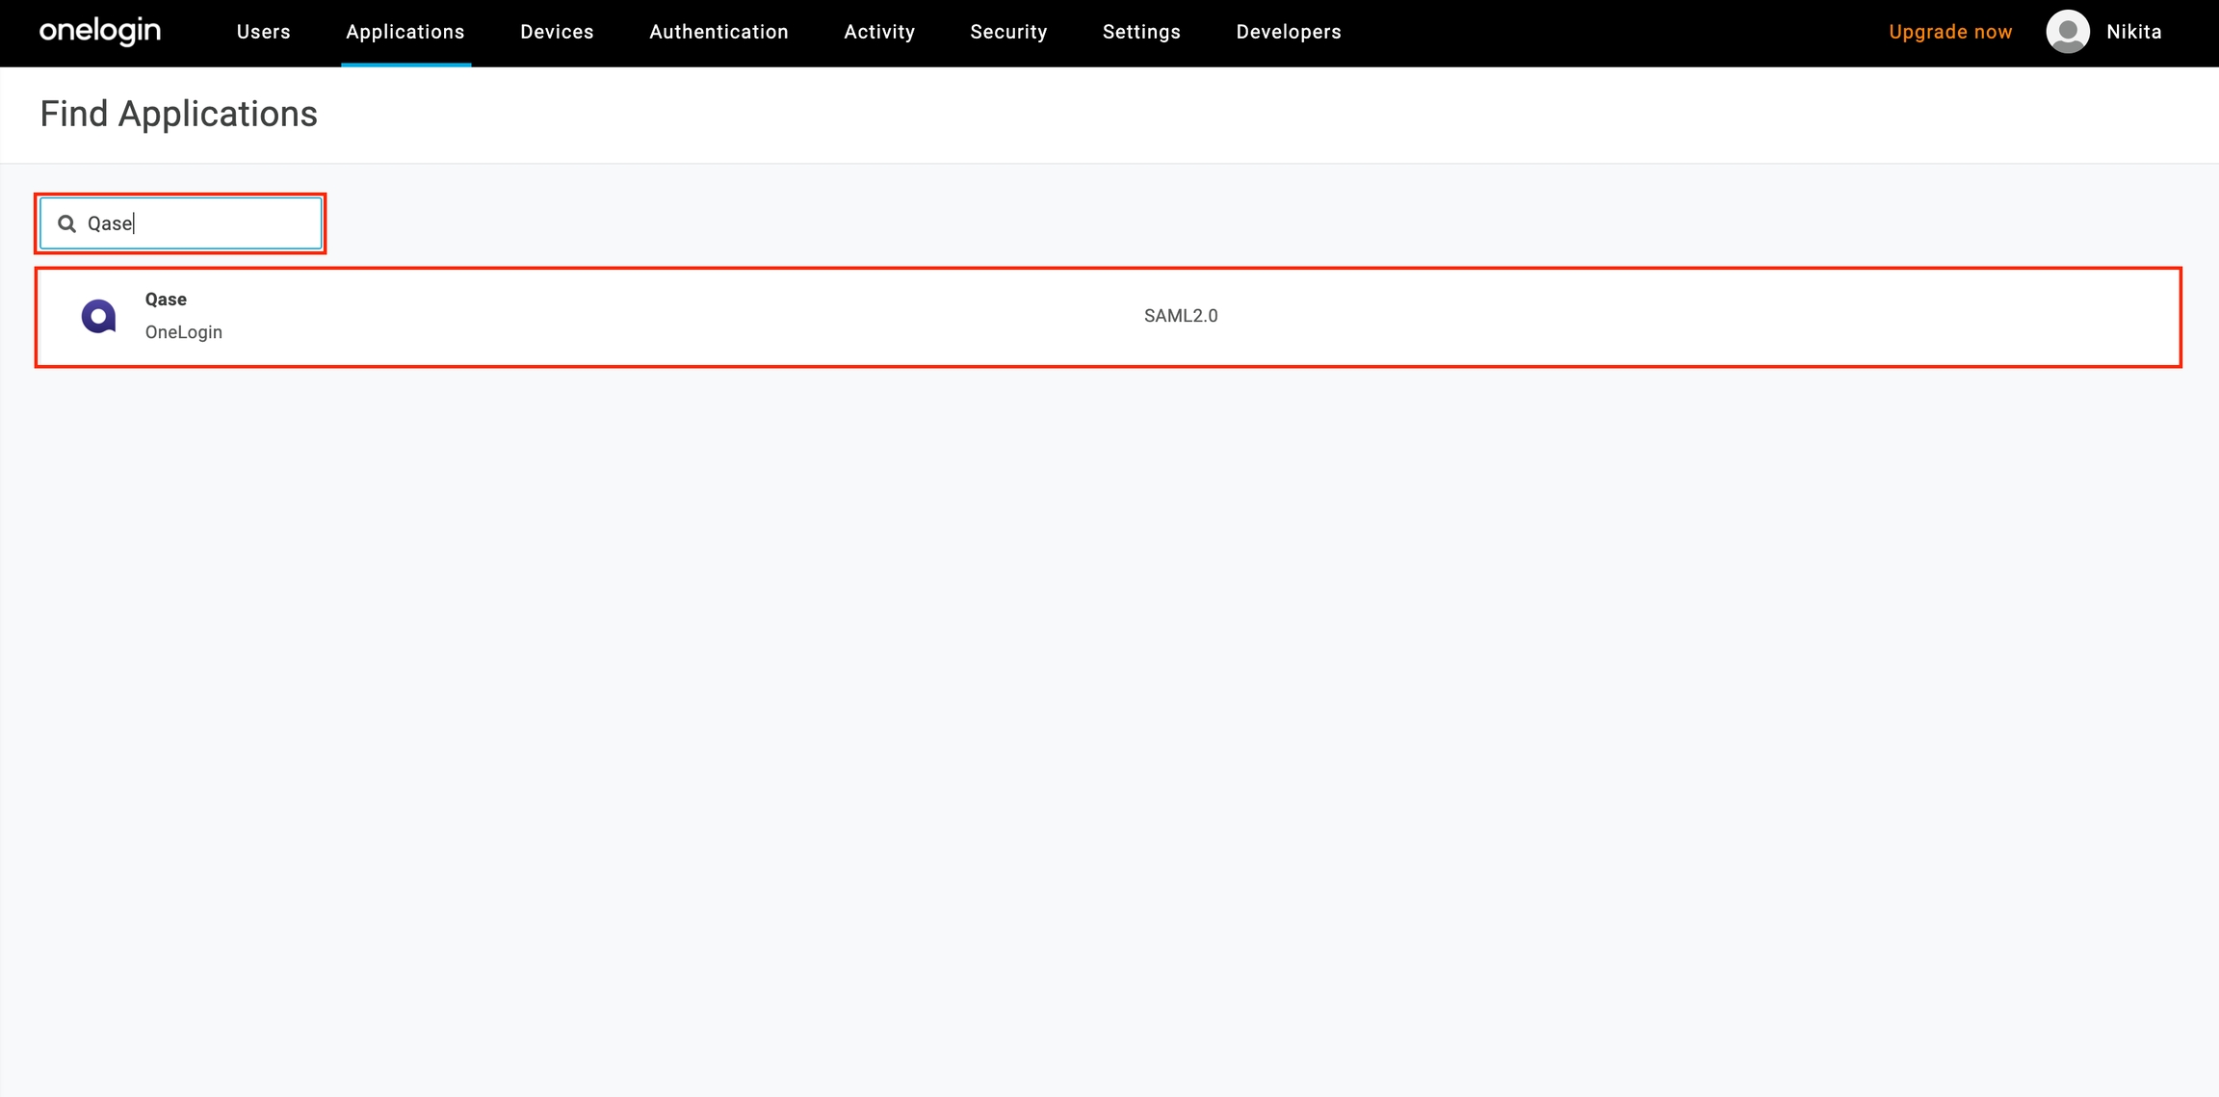This screenshot has width=2219, height=1097.
Task: Open the Applications menu
Action: [x=405, y=32]
